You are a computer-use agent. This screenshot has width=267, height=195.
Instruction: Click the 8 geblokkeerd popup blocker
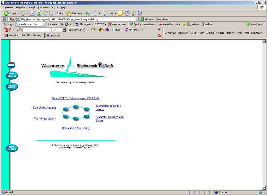(x=117, y=24)
